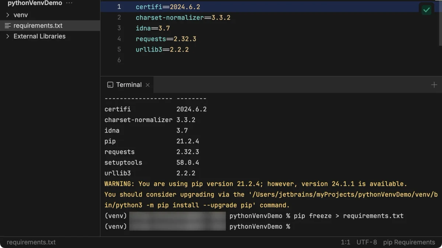Image resolution: width=442 pixels, height=248 pixels.
Task: Place cursor on urllib3==2.2.2 editor line
Action: tap(162, 50)
